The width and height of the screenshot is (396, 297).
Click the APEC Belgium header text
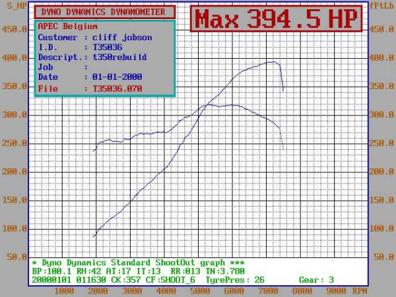pyautogui.click(x=67, y=27)
